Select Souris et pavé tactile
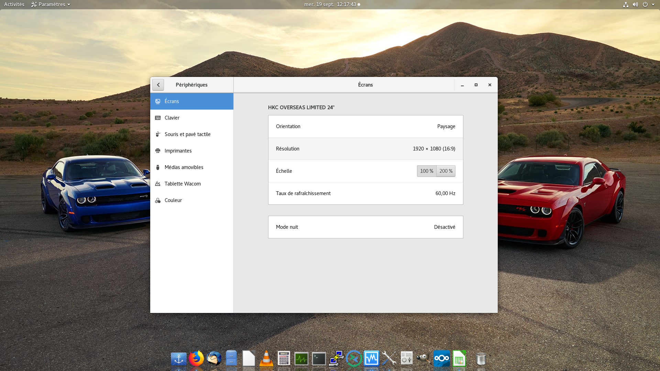 click(x=187, y=134)
